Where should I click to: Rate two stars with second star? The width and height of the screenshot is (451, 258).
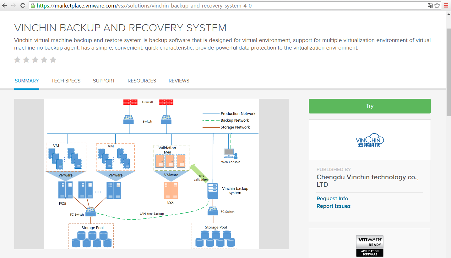pyautogui.click(x=26, y=60)
